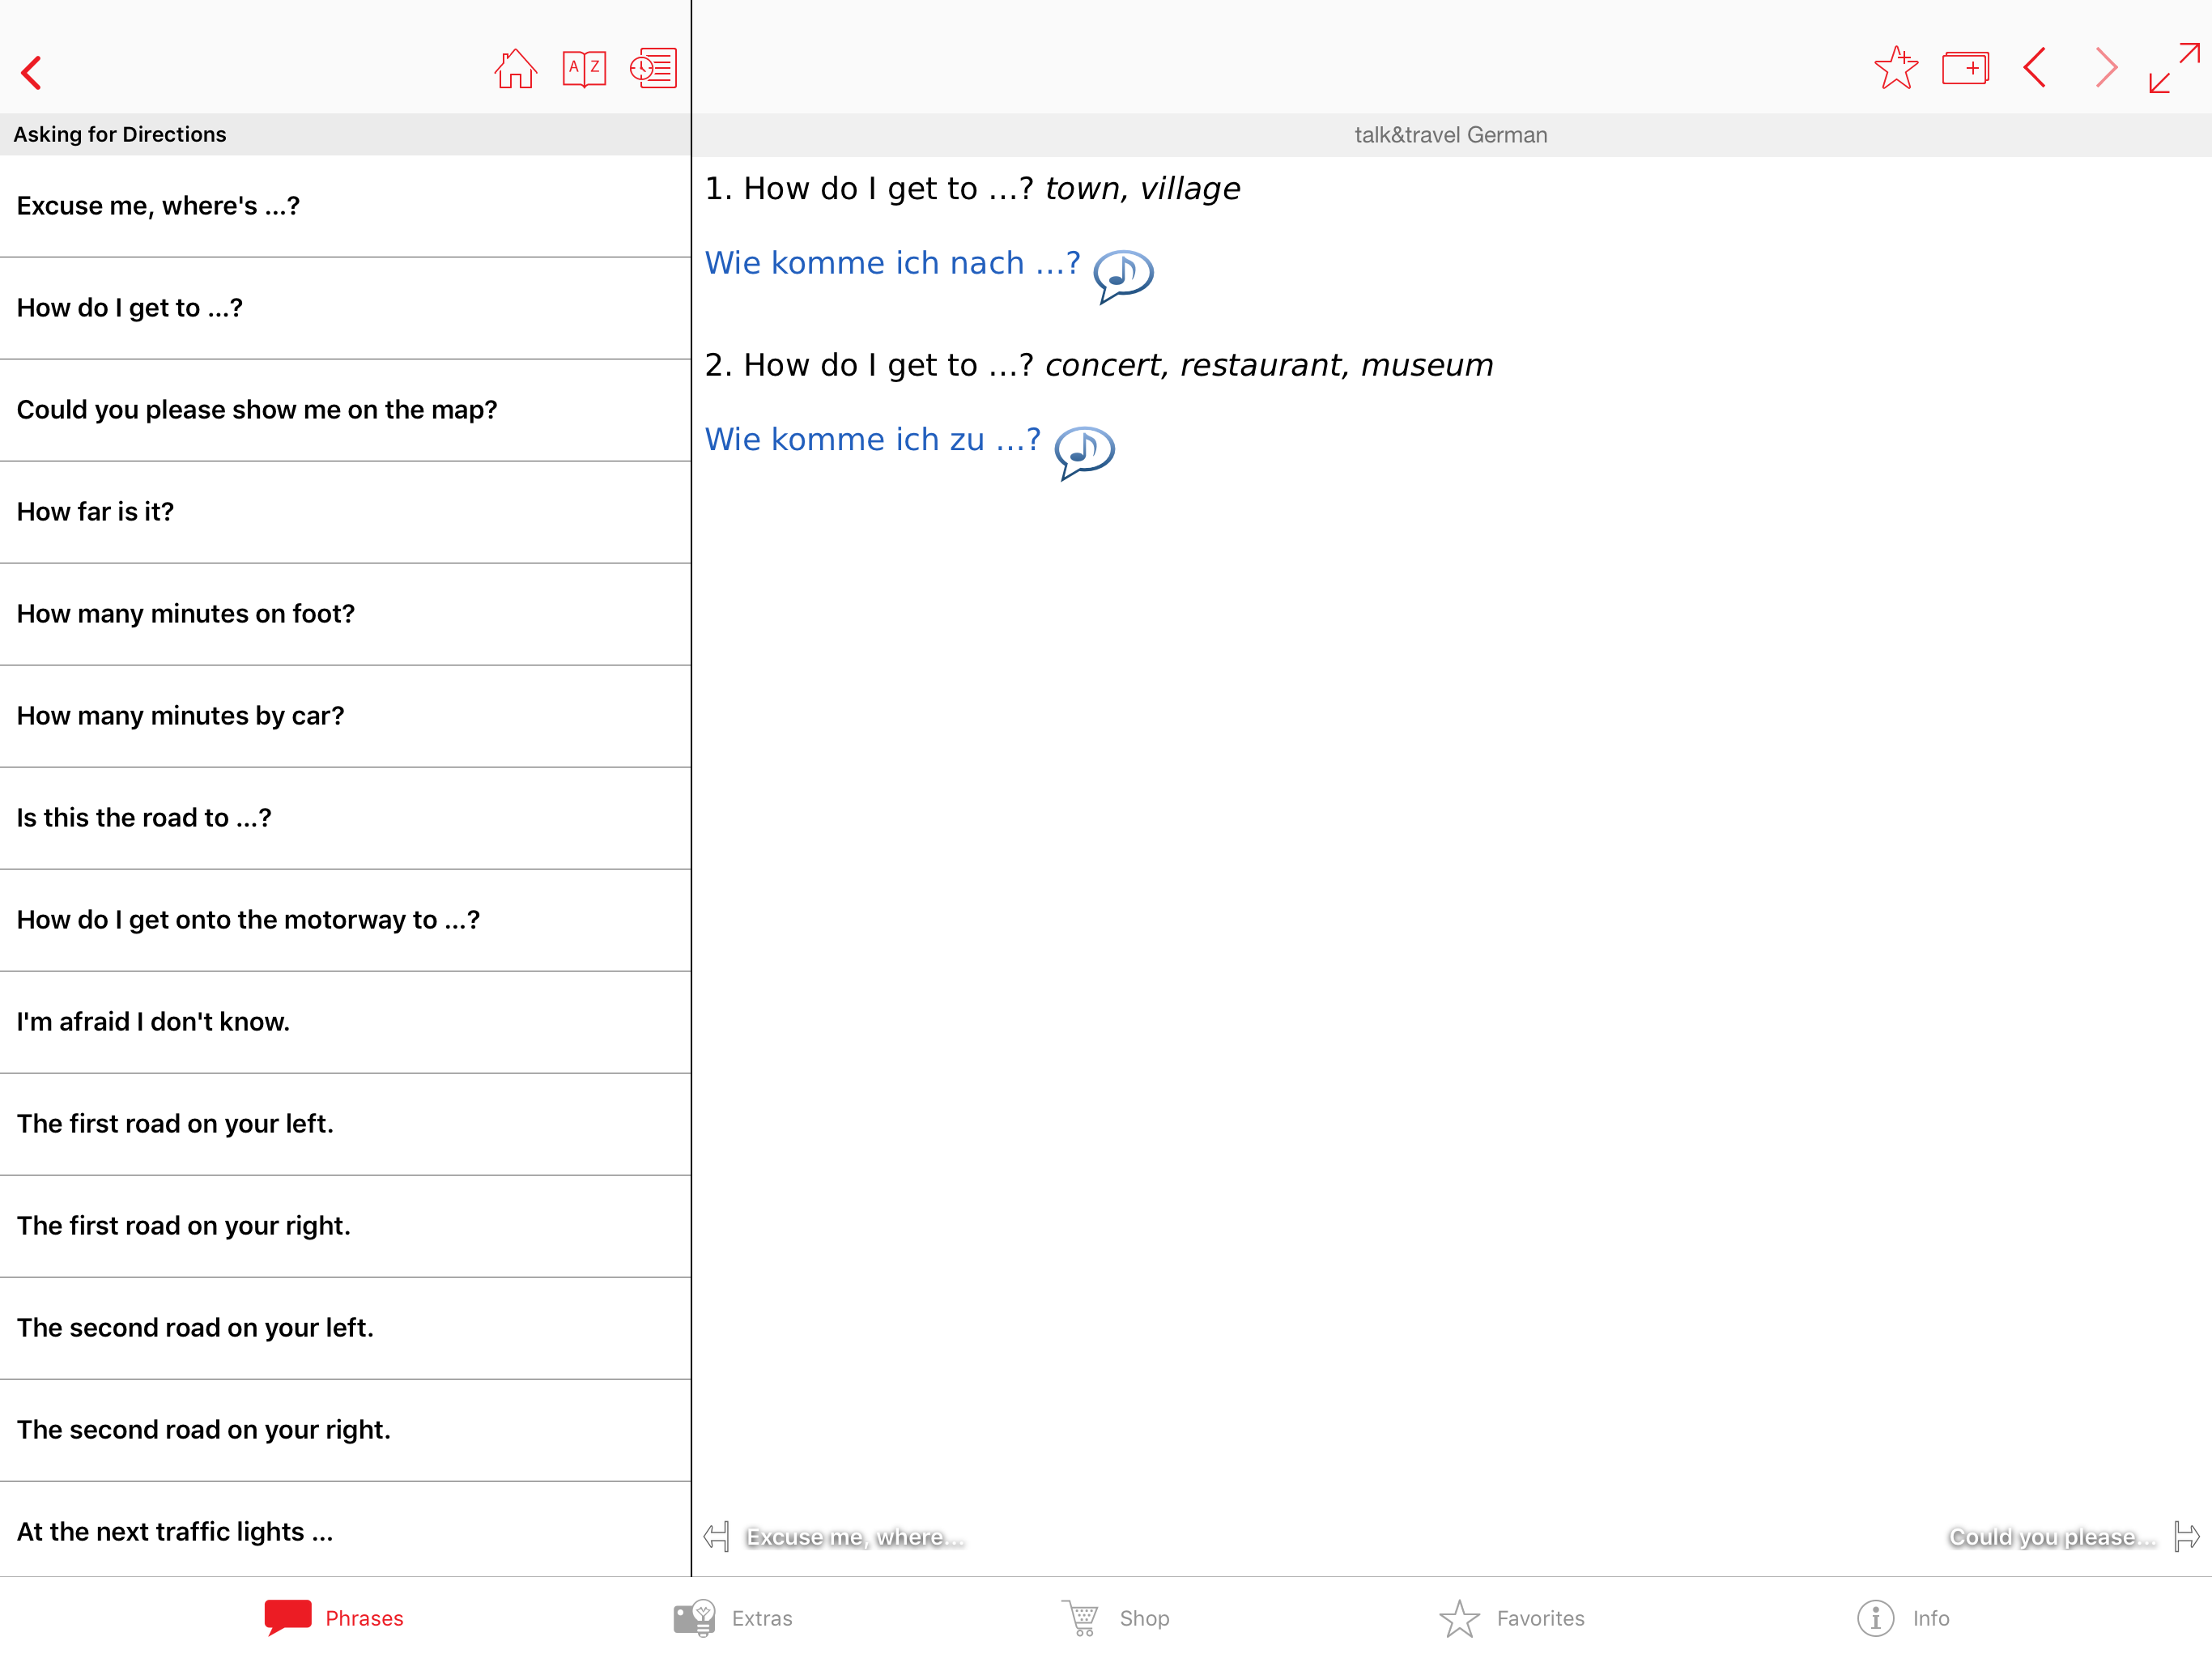Expand the phrase view to full screen
This screenshot has width=2212, height=1658.
2174,69
